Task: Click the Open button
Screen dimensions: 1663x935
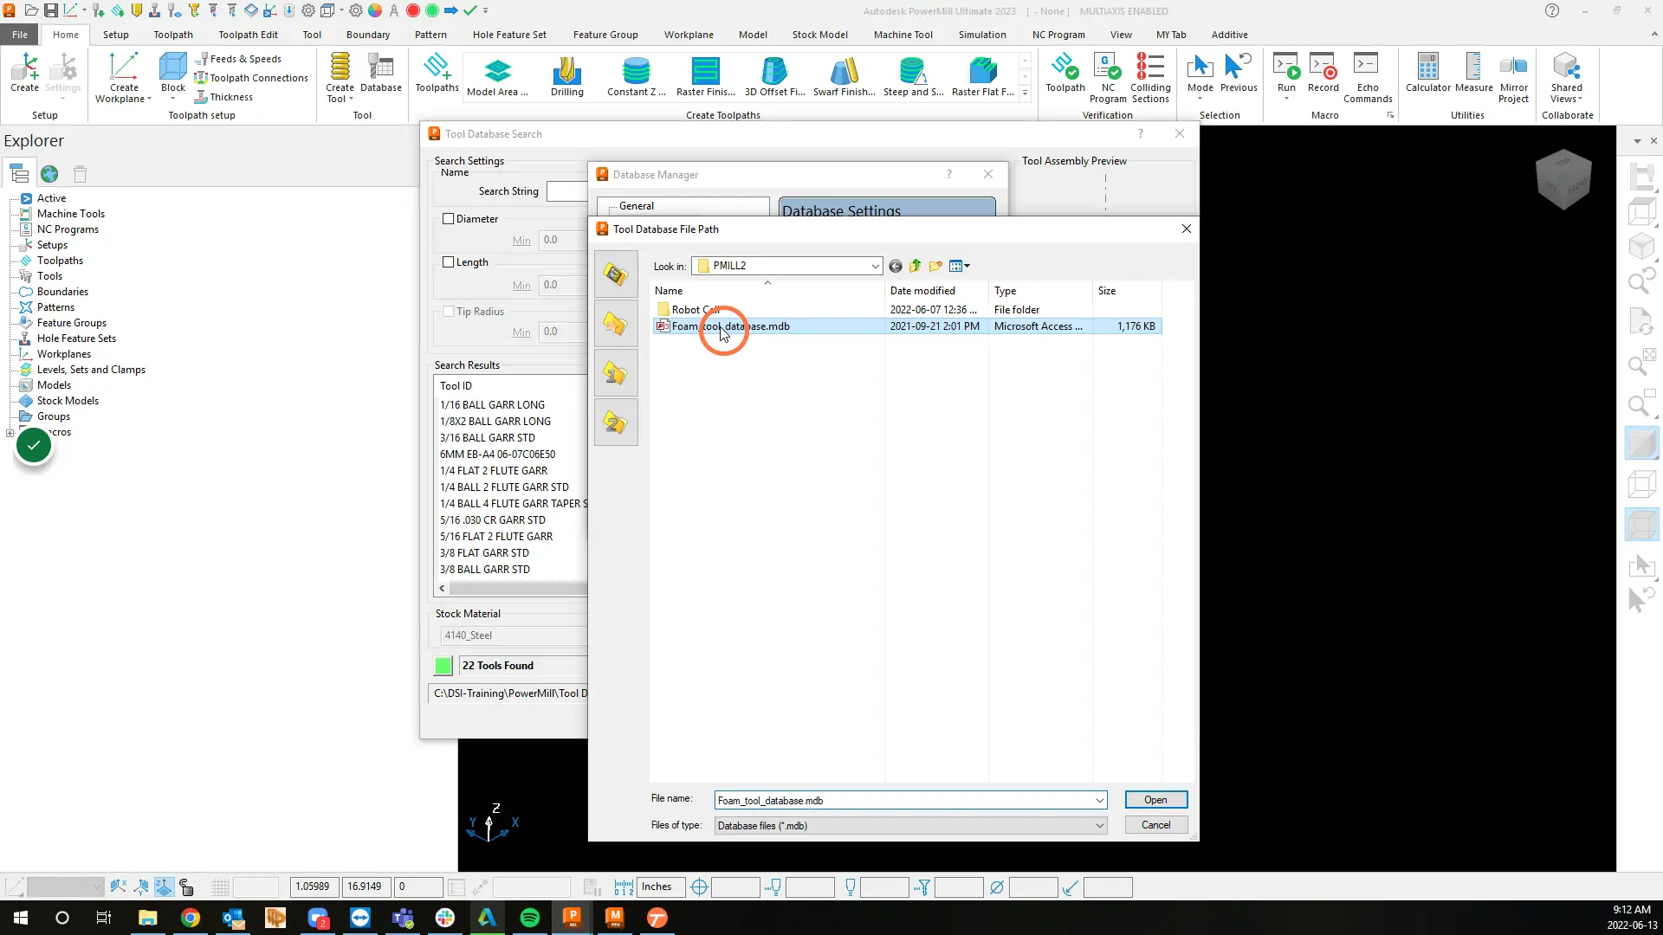Action: [1155, 800]
